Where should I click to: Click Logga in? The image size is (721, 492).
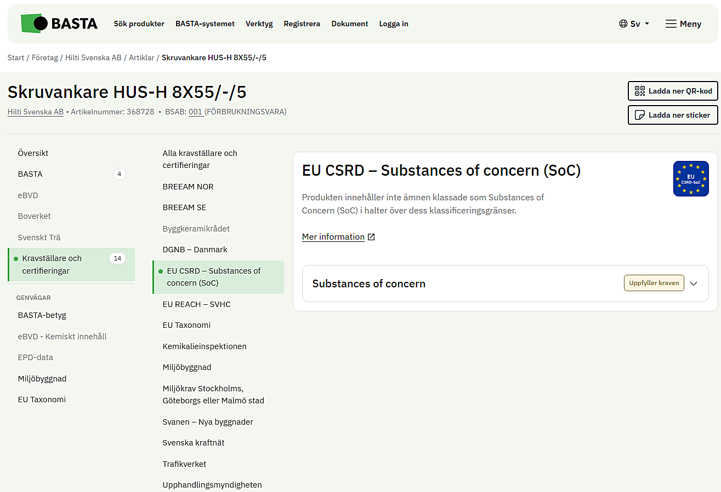click(x=394, y=24)
